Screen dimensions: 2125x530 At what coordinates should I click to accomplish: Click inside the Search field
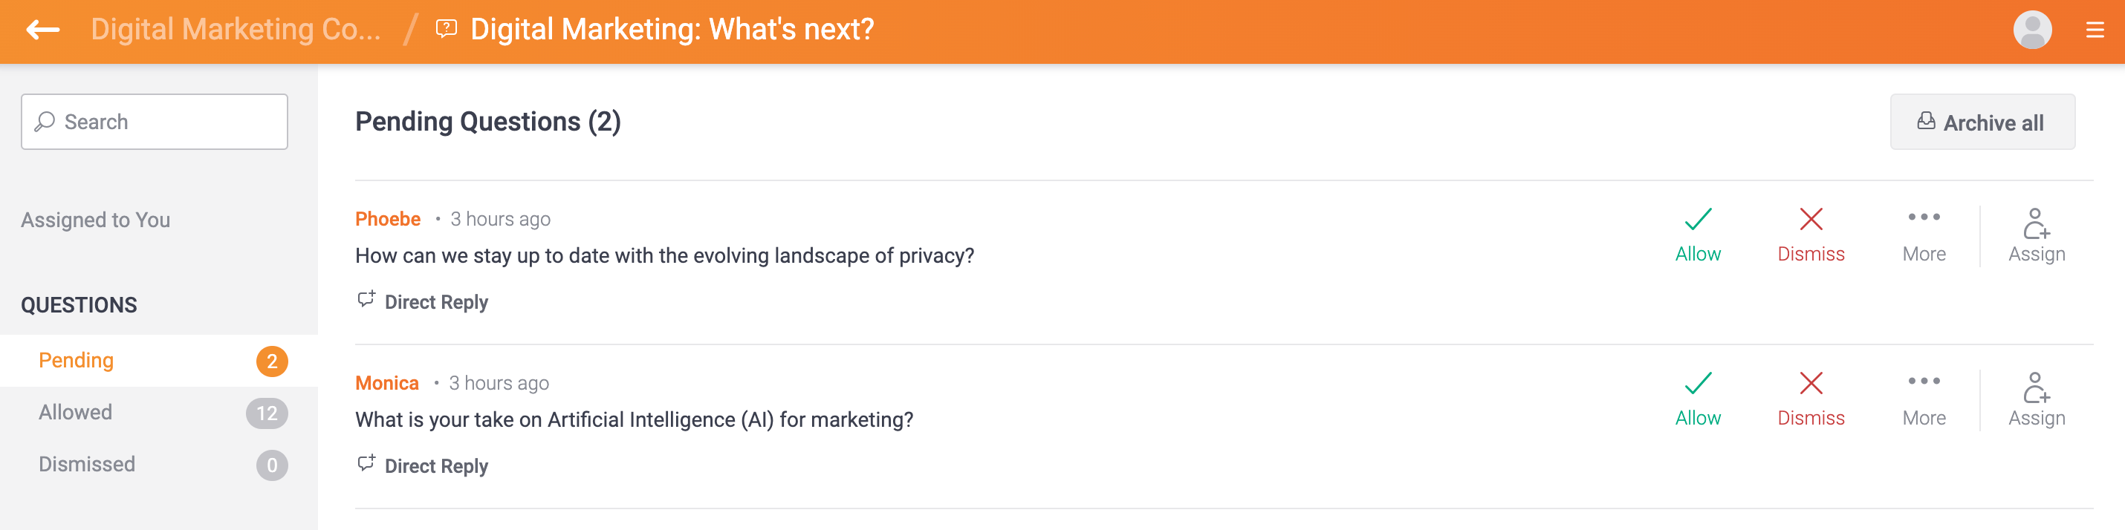[154, 121]
